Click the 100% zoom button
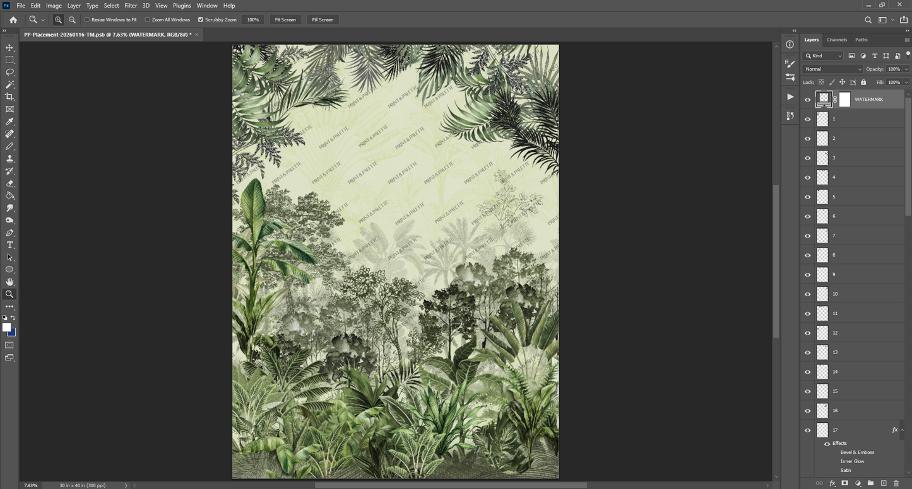912x489 pixels. click(253, 20)
